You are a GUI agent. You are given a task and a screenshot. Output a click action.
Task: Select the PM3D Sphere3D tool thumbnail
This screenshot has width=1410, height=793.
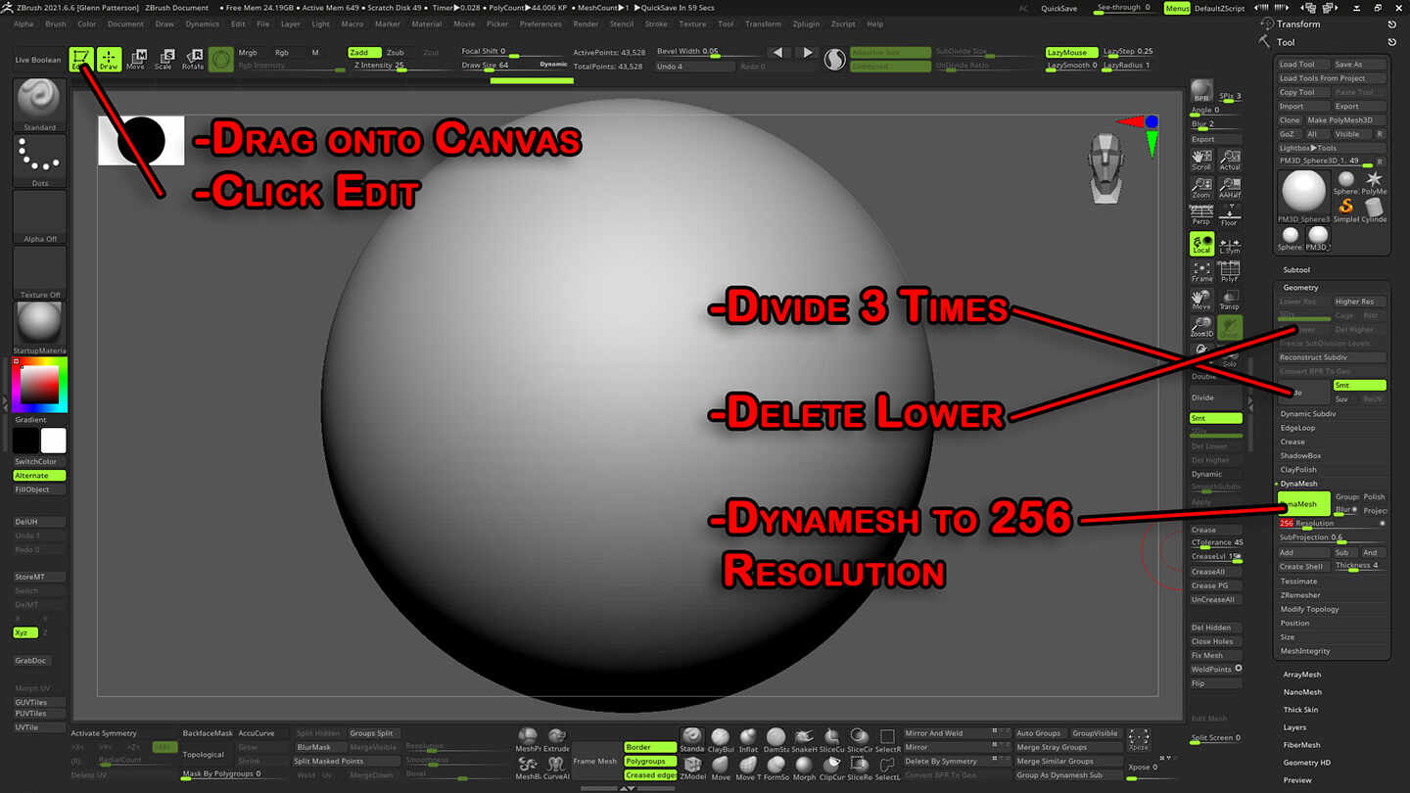(1303, 193)
